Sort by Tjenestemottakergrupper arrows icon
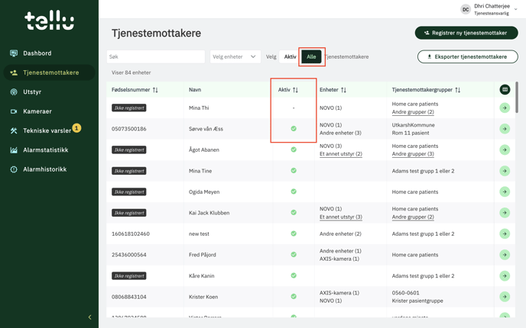This screenshot has width=526, height=328. 457,90
